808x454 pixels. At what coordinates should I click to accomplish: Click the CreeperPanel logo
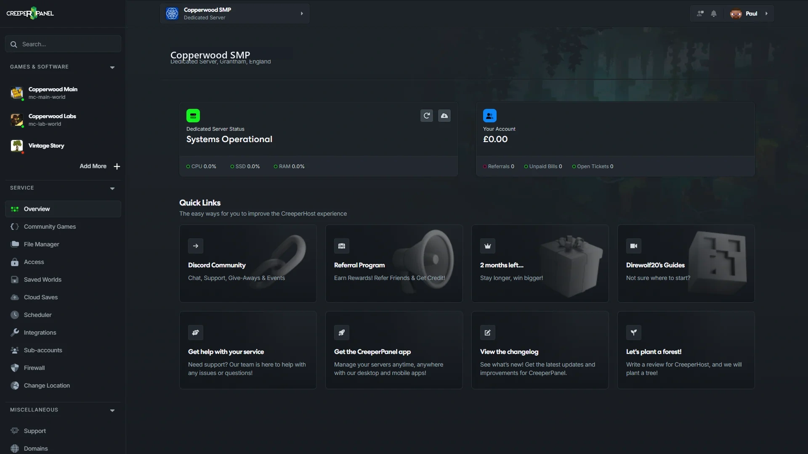(30, 13)
